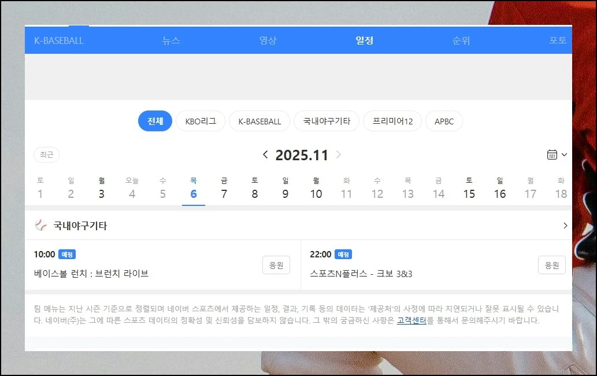Select date 15 토 in calendar strip
The height and width of the screenshot is (376, 597).
(469, 189)
